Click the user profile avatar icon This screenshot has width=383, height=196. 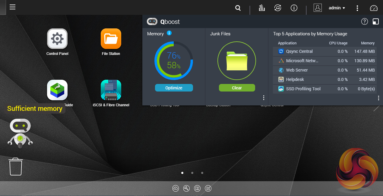pos(318,8)
